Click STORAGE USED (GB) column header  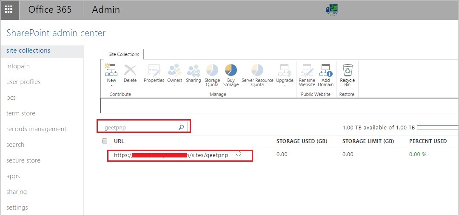point(302,141)
